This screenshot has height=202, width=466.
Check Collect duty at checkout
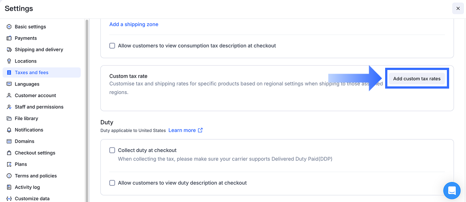coord(112,150)
